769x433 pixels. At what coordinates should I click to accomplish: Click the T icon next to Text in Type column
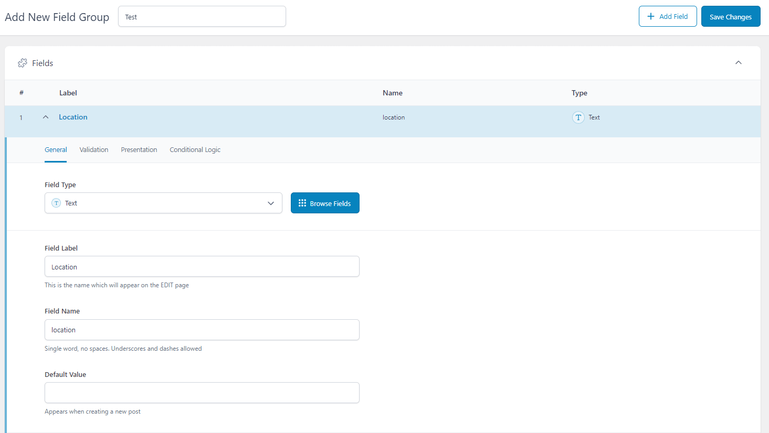click(x=578, y=117)
